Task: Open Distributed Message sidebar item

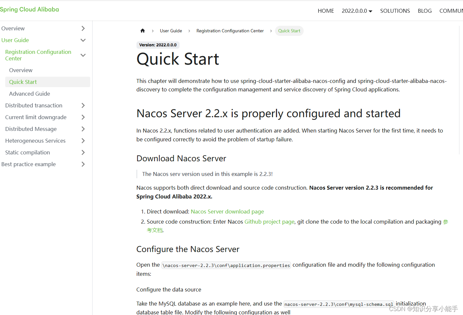Action: (31, 129)
